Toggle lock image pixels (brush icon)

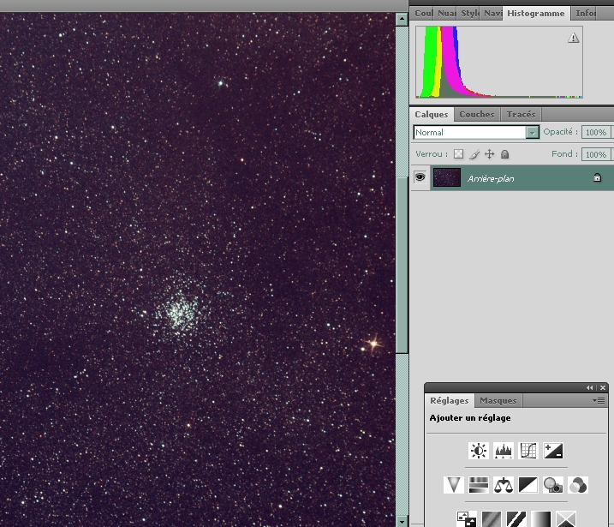point(474,154)
